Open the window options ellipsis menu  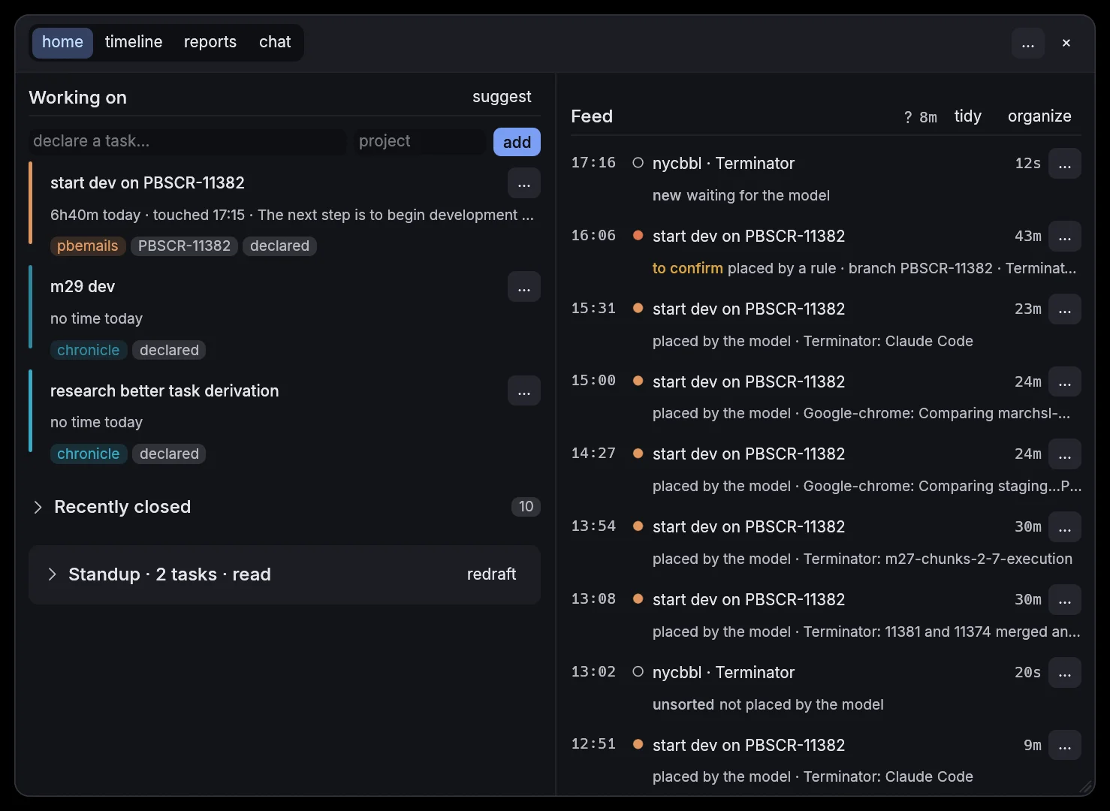(x=1027, y=43)
